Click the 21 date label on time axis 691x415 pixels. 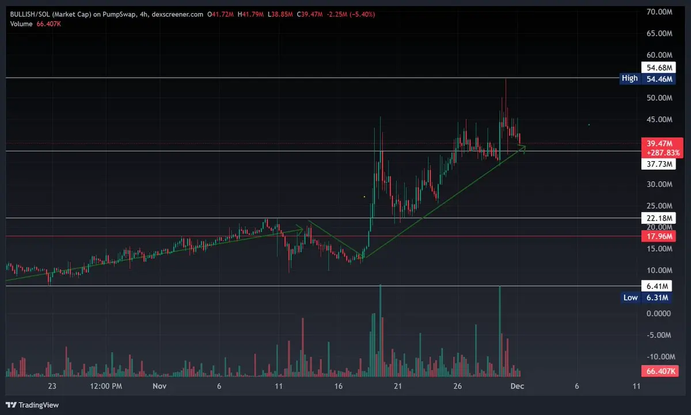point(398,386)
